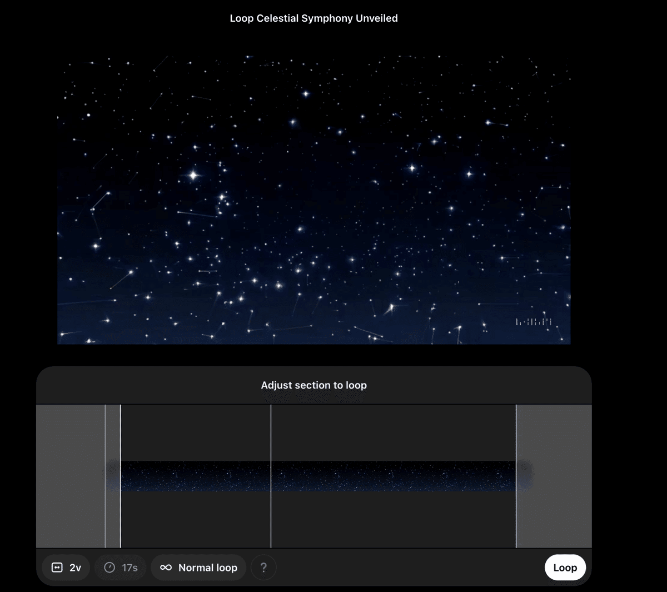Image resolution: width=667 pixels, height=592 pixels.
Task: Click the 'Adjust section to loop' heading
Action: 314,385
